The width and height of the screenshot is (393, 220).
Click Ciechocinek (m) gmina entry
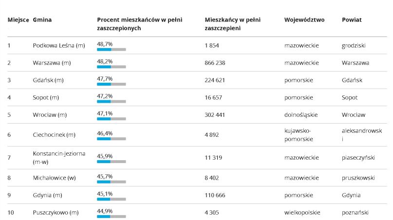point(54,135)
